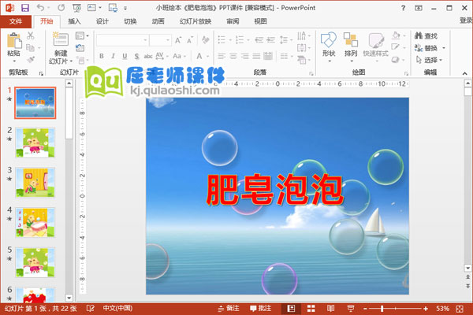The image size is (473, 315).
Task: Align text right icon
Action: coord(244,56)
